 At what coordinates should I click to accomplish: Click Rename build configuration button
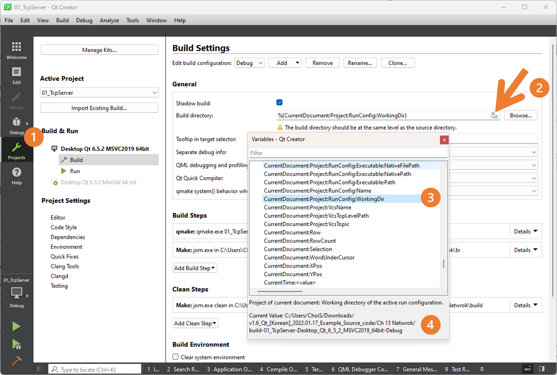pyautogui.click(x=360, y=63)
